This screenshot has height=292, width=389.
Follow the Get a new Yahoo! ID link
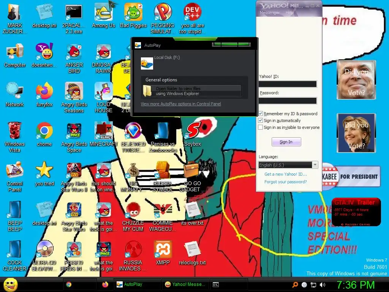tap(286, 174)
